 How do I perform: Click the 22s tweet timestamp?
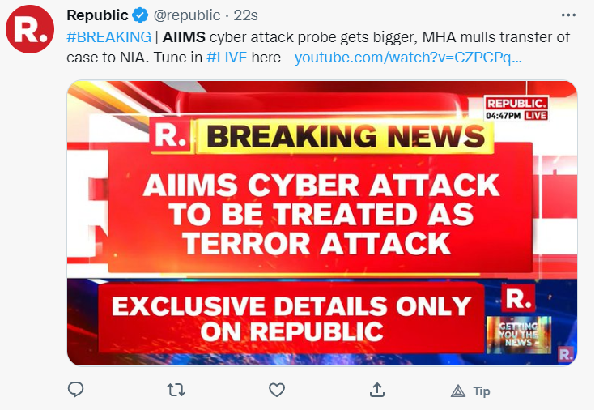click(247, 16)
